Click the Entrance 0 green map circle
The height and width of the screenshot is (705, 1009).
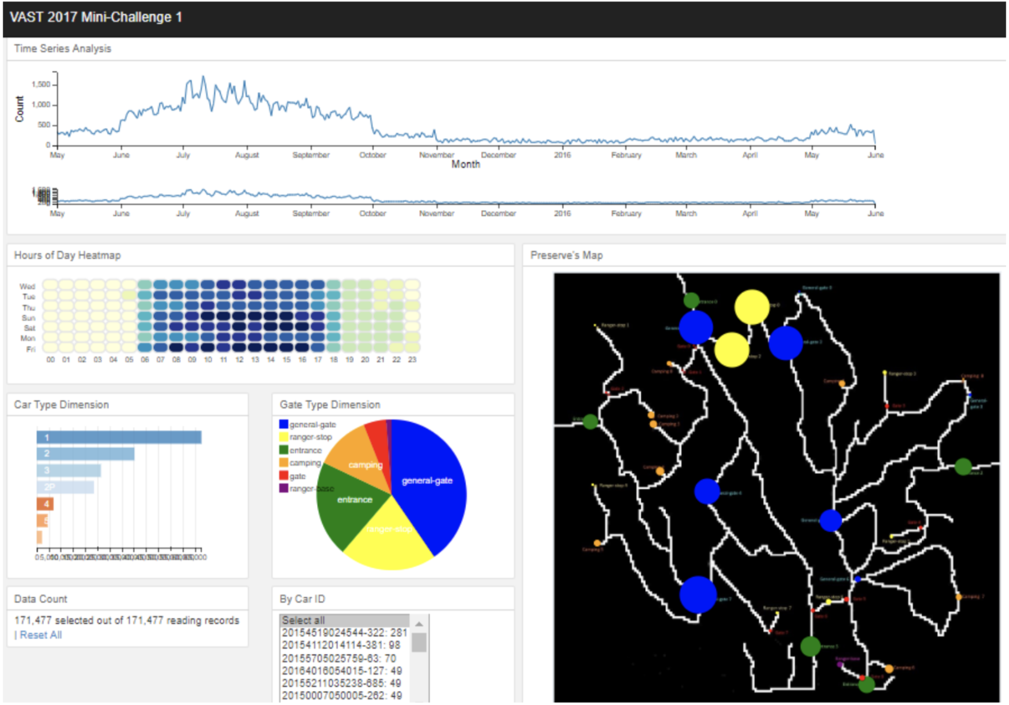[691, 300]
